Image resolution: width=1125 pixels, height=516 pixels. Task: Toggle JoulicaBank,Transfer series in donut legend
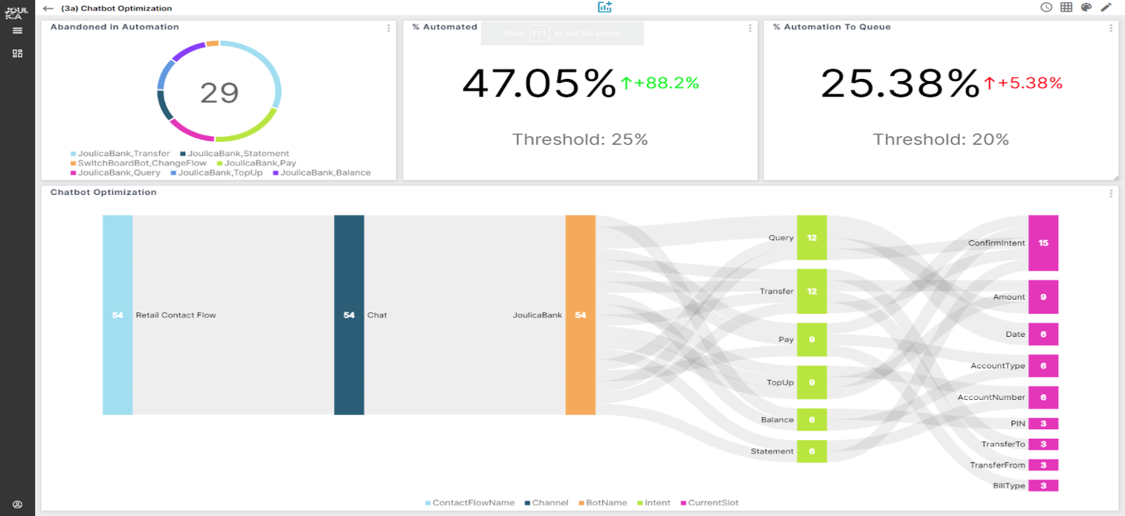(120, 153)
